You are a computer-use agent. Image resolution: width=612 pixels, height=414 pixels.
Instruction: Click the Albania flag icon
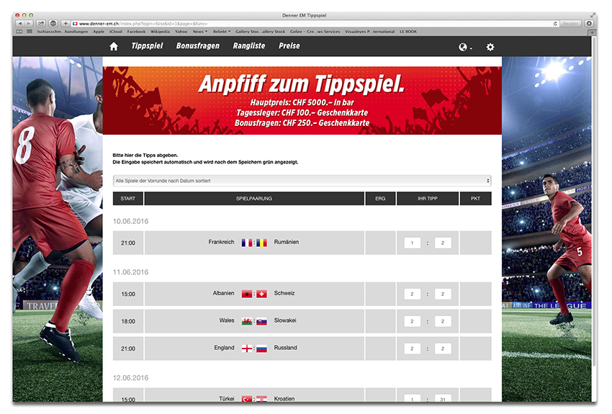click(x=247, y=294)
